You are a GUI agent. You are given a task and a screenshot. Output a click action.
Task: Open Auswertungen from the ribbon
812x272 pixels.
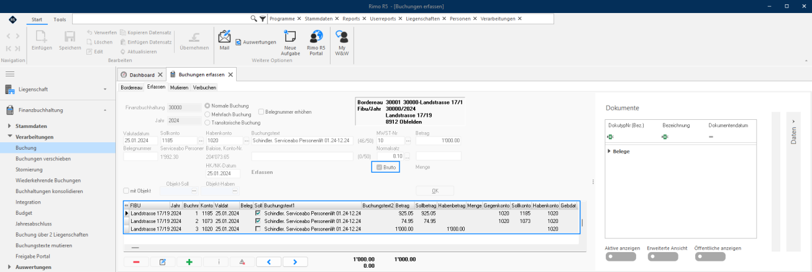click(255, 42)
